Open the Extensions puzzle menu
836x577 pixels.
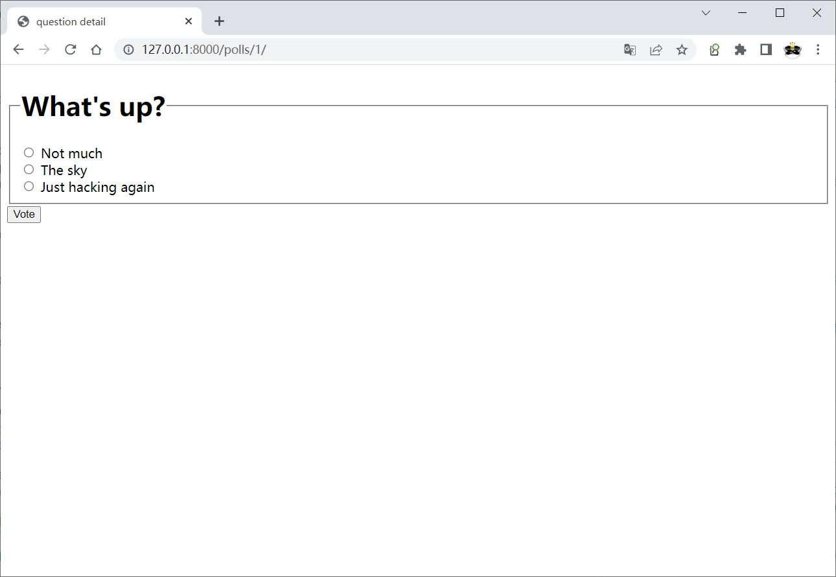click(740, 50)
